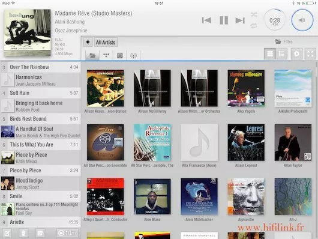Image resolution: width=318 pixels, height=239 pixels.
Task: Play track This Is What You Are
Action: click(x=40, y=144)
